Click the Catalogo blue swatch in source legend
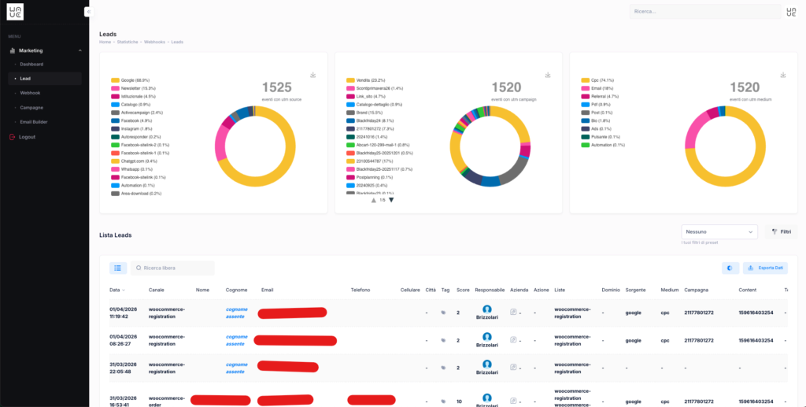The image size is (806, 407). coord(115,105)
